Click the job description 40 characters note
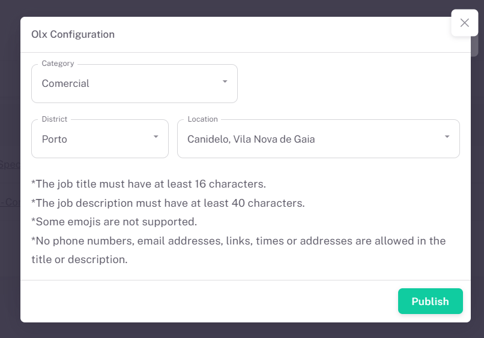 tap(168, 203)
